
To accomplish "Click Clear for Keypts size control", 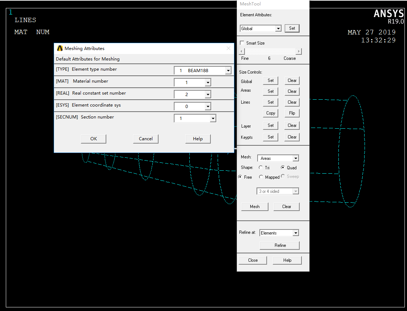I will coord(292,137).
